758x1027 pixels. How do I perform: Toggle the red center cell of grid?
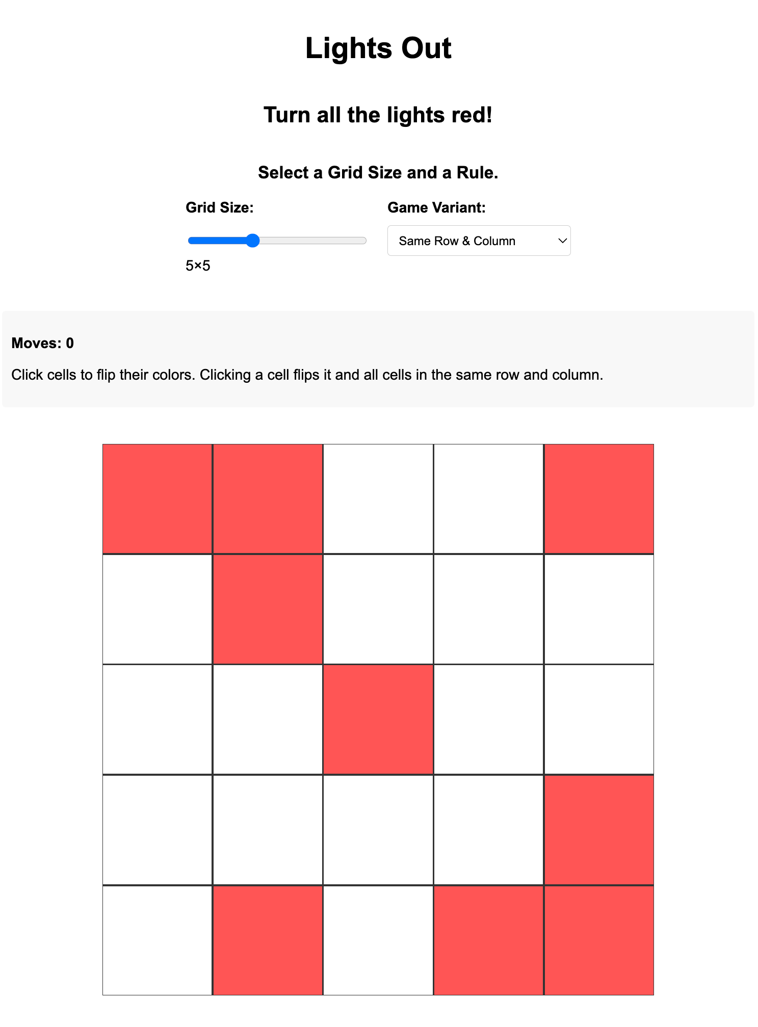point(378,719)
